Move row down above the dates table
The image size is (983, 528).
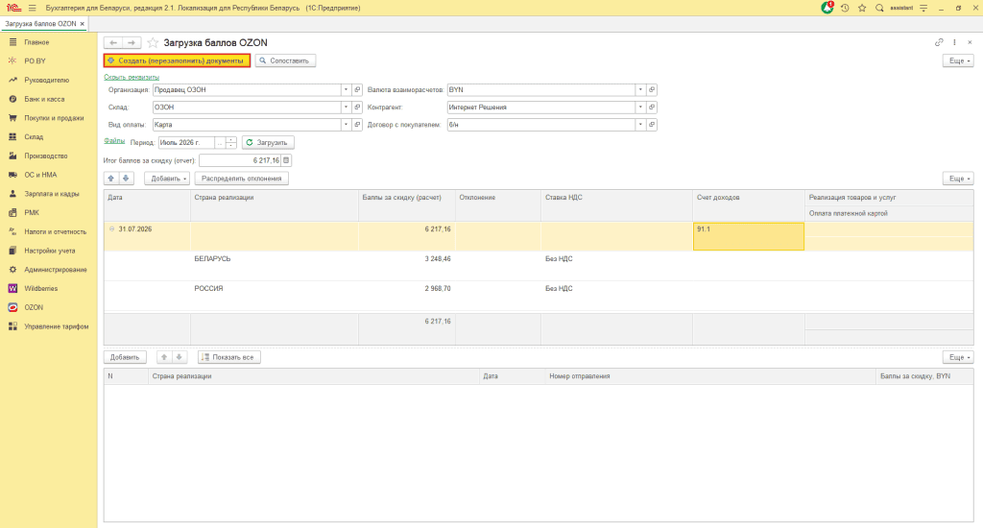pyautogui.click(x=126, y=179)
